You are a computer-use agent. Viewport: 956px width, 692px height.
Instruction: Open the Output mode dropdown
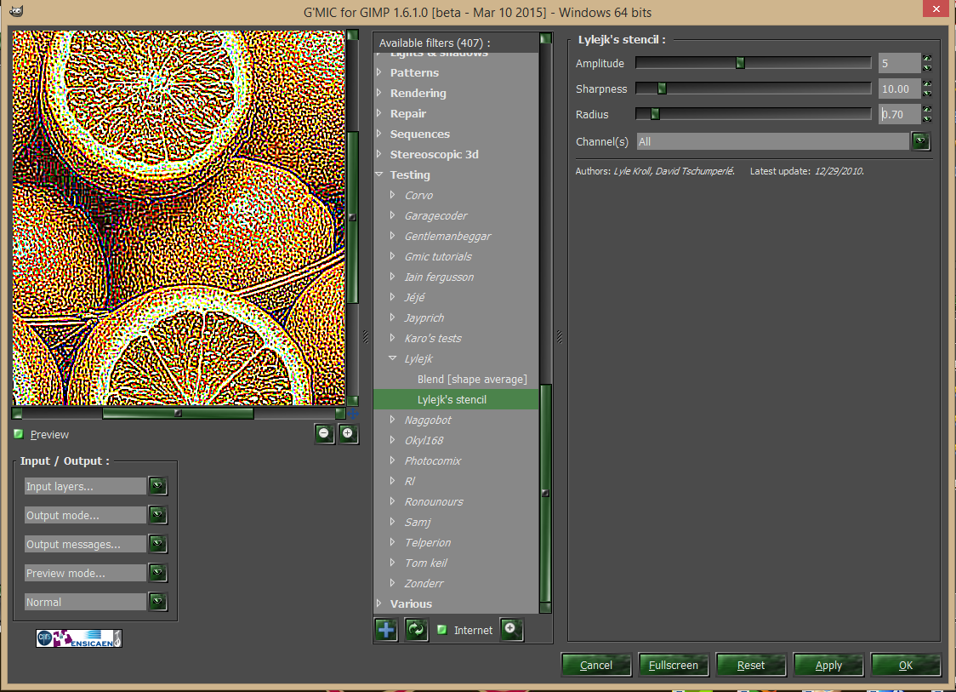point(158,515)
